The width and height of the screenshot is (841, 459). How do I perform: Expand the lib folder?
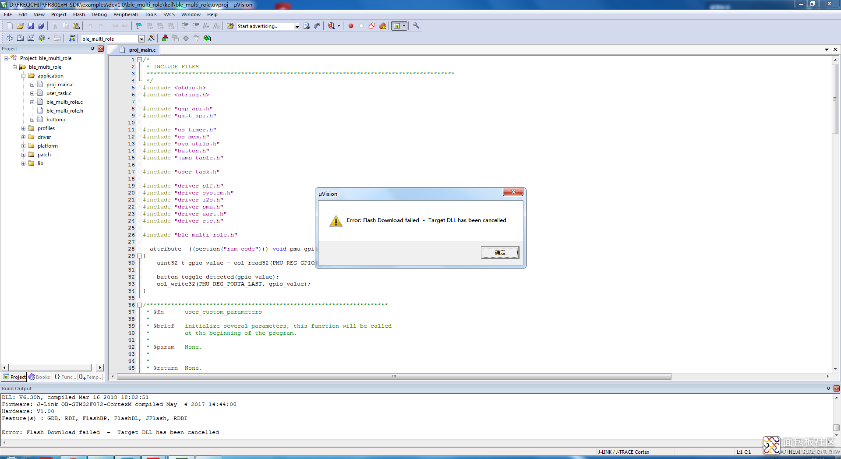[x=24, y=163]
